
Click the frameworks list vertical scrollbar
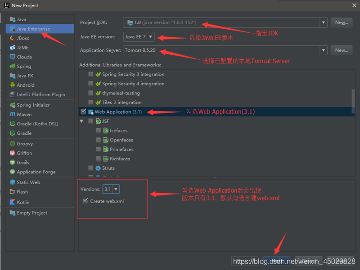tap(353, 101)
